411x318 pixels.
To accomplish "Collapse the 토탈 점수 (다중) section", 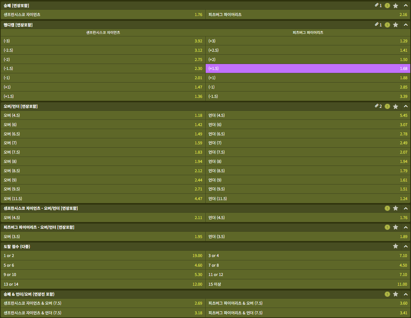I will point(406,247).
